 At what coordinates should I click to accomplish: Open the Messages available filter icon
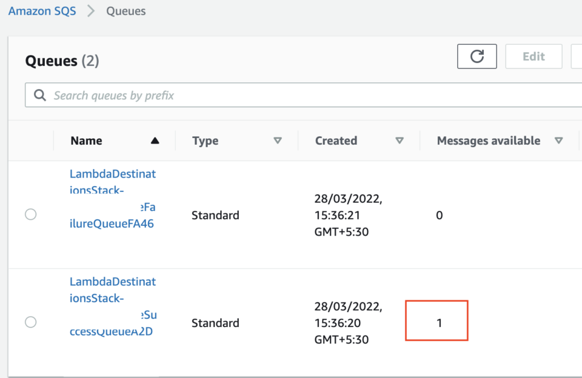pyautogui.click(x=559, y=140)
